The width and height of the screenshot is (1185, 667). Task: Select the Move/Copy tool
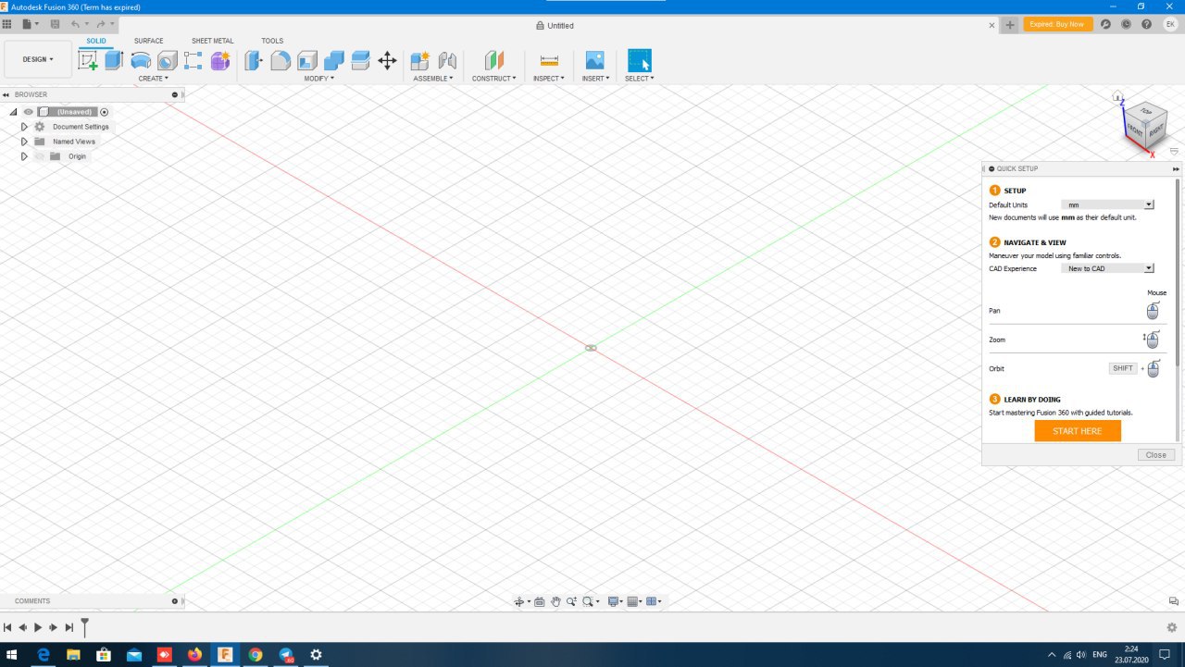click(388, 61)
